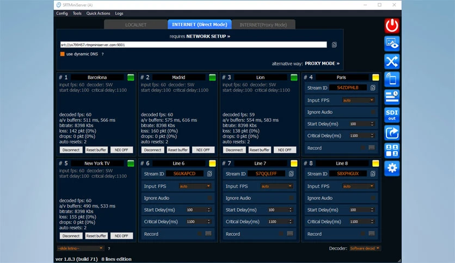The image size is (455, 263).
Task: Click the SRT address input field
Action: (193, 45)
